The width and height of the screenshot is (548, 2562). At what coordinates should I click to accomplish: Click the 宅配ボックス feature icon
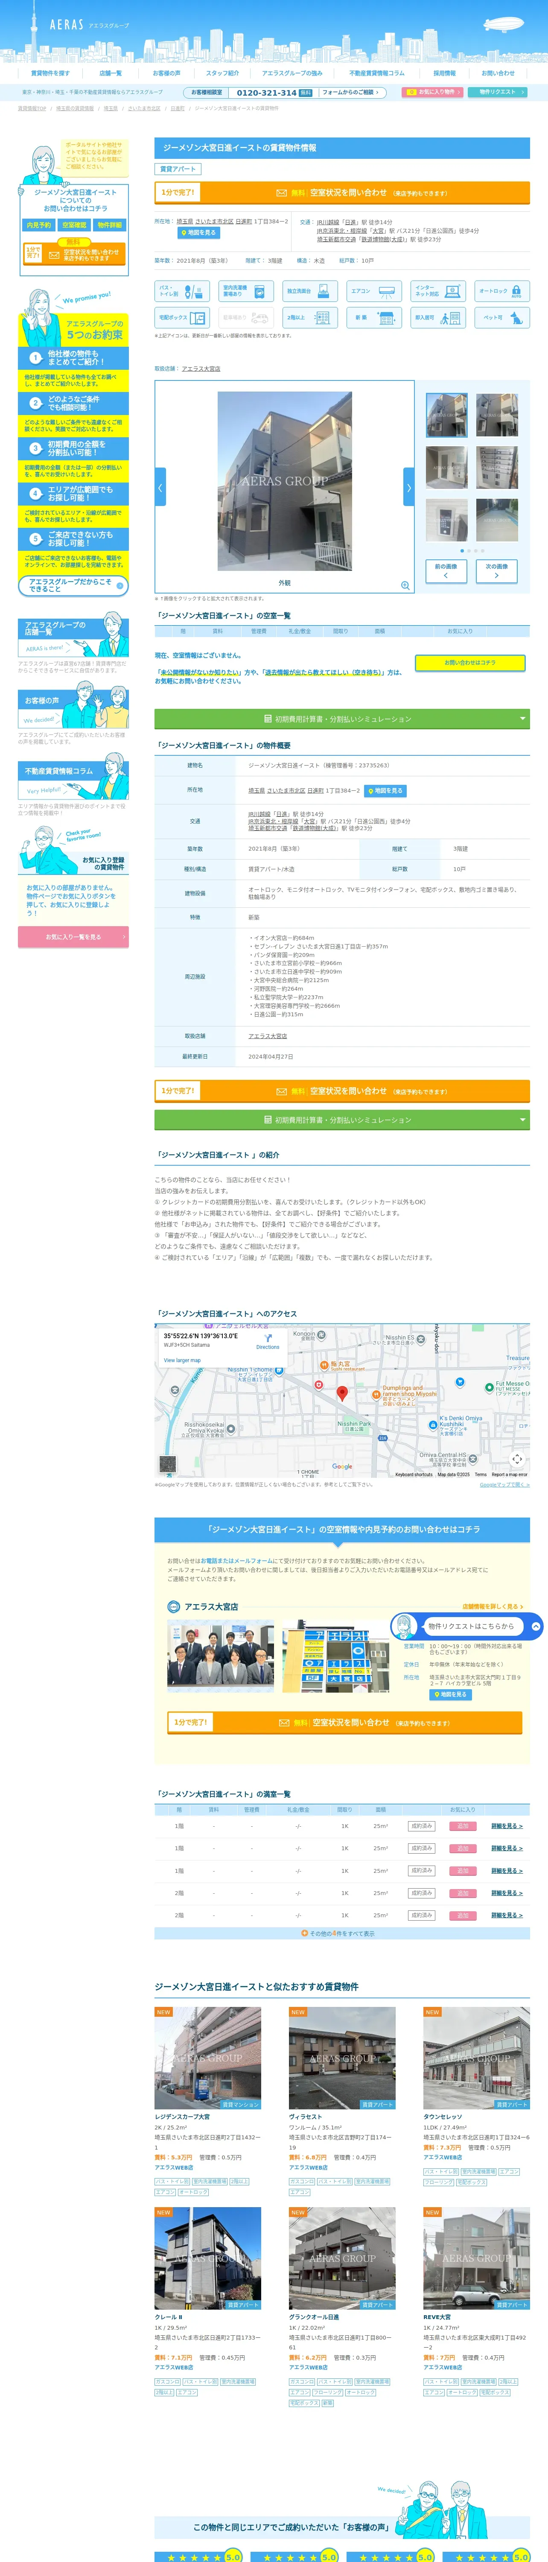click(x=182, y=318)
